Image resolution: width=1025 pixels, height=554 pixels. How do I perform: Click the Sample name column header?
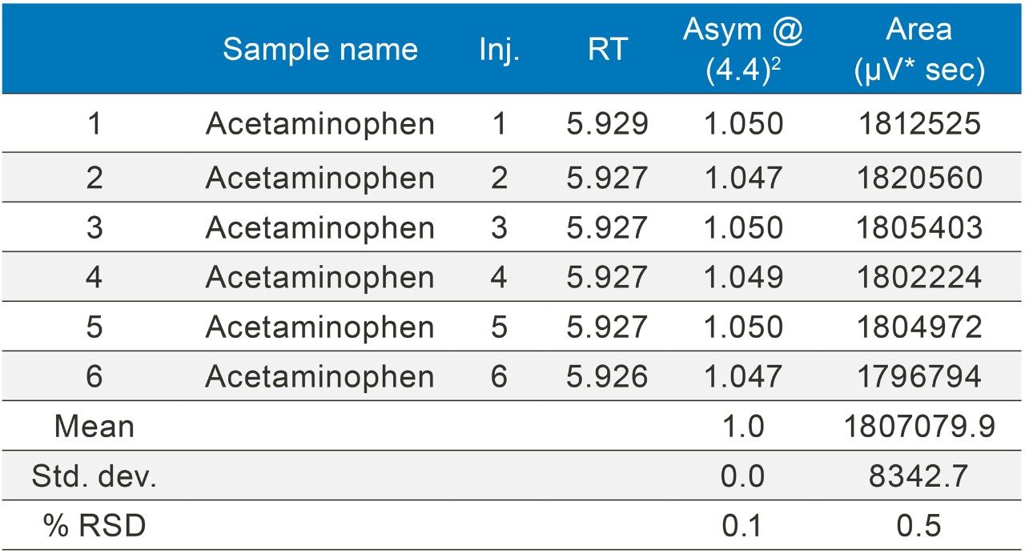[x=320, y=50]
